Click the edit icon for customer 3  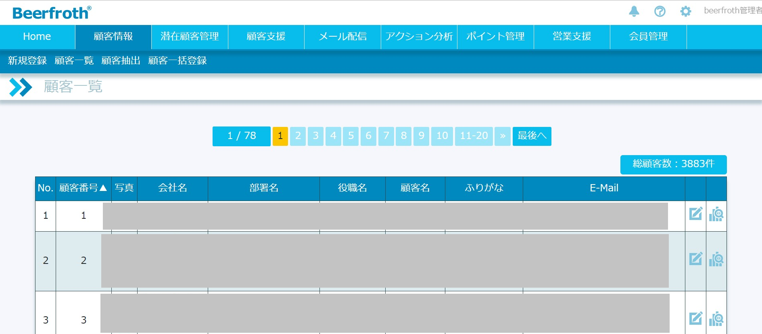[x=695, y=319]
